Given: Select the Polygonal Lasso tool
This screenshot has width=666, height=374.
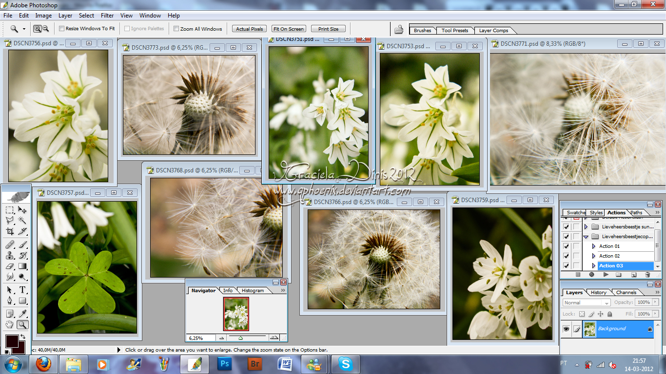Looking at the screenshot, I should click(x=10, y=221).
